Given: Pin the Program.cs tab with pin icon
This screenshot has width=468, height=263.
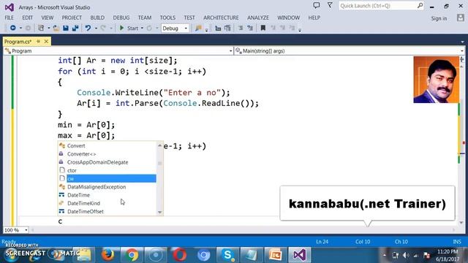Looking at the screenshot, I should click(38, 42).
